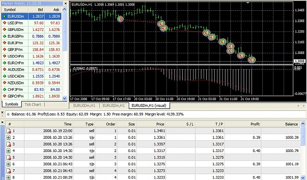
Task: Click t/p icon in row 4
Action: (x=8, y=151)
